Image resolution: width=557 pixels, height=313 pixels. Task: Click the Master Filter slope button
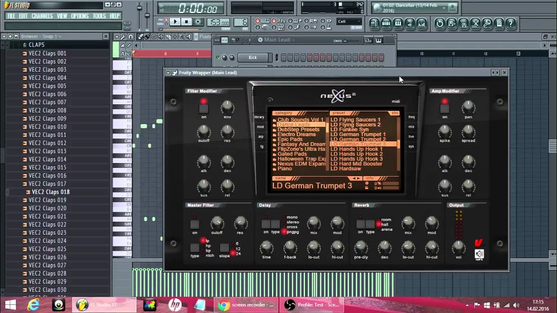click(224, 248)
